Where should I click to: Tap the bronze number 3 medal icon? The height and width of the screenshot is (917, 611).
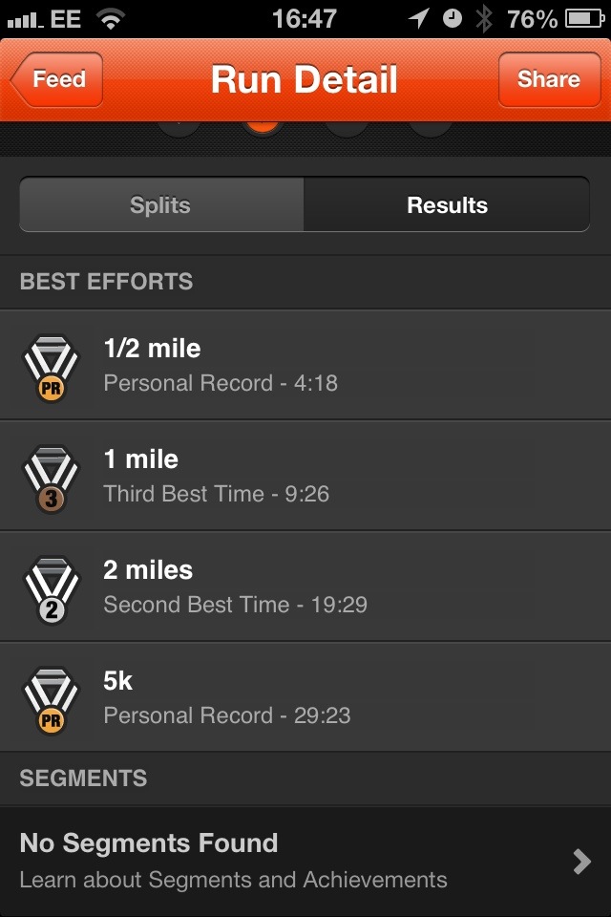[51, 478]
